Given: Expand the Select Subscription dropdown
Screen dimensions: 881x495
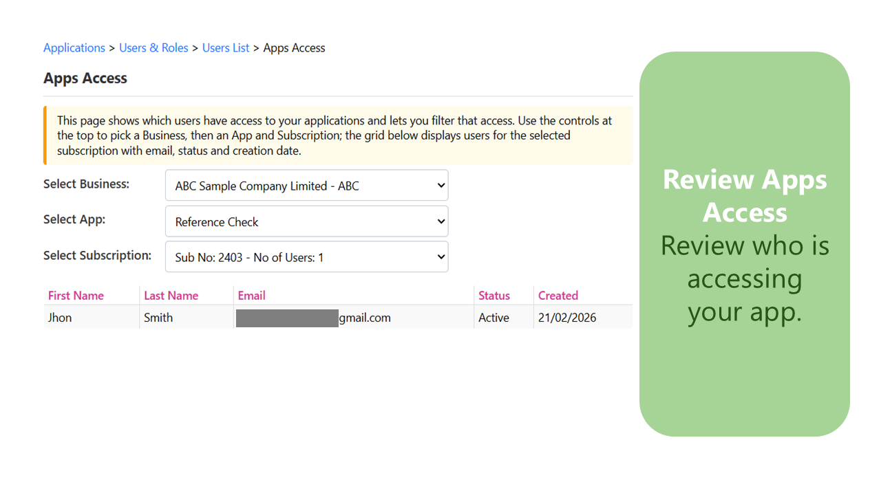Looking at the screenshot, I should [306, 256].
